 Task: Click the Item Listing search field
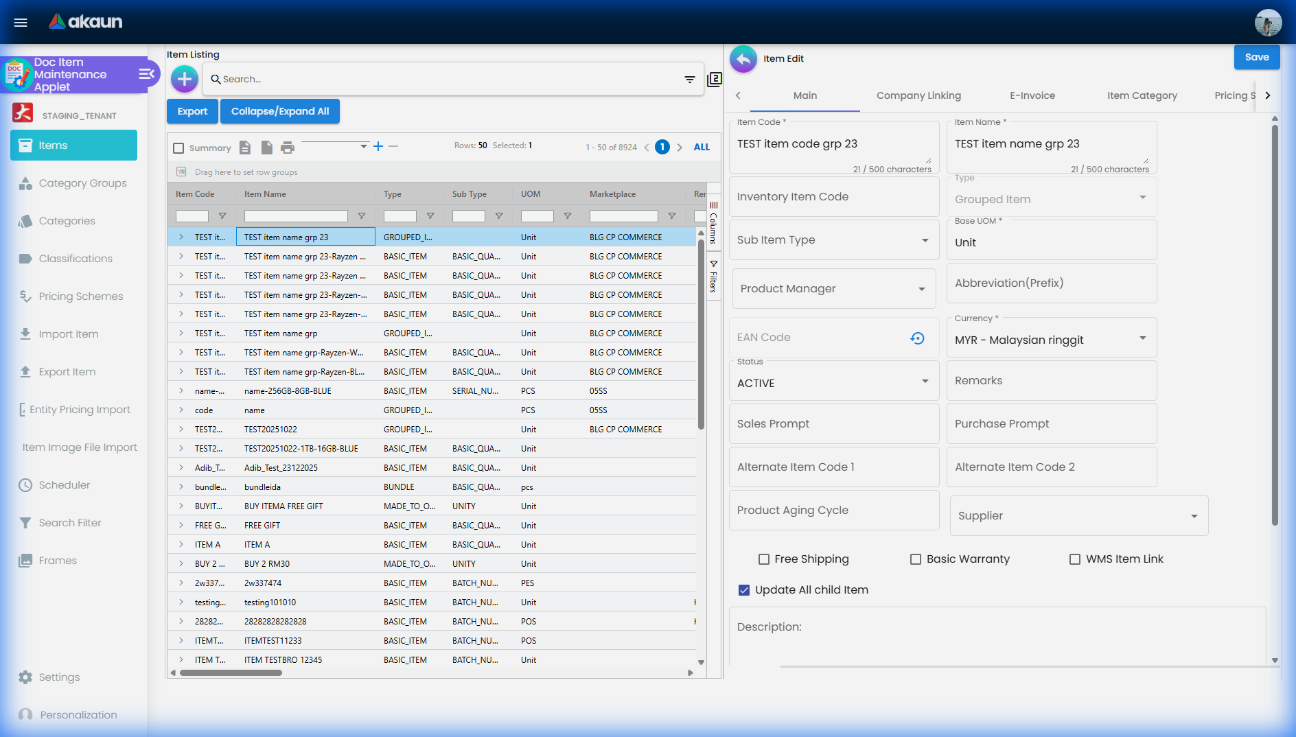446,80
